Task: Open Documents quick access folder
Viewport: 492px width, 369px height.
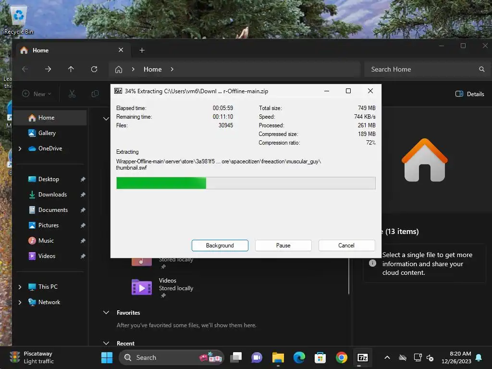Action: point(53,210)
